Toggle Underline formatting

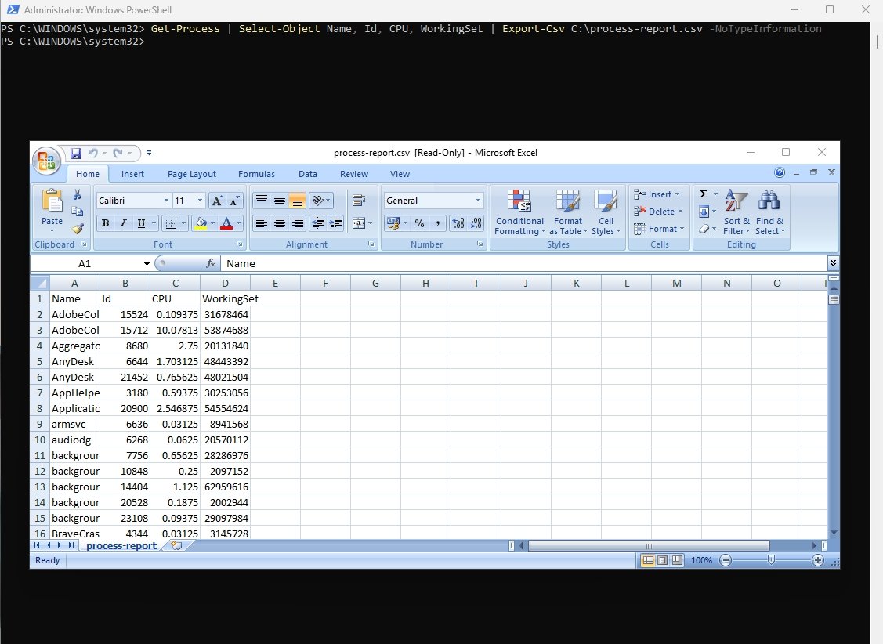[x=141, y=223]
